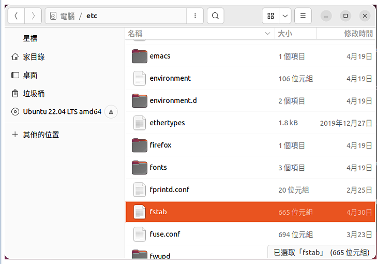Click the 2月25日 date of fprintd.conf

click(x=359, y=190)
